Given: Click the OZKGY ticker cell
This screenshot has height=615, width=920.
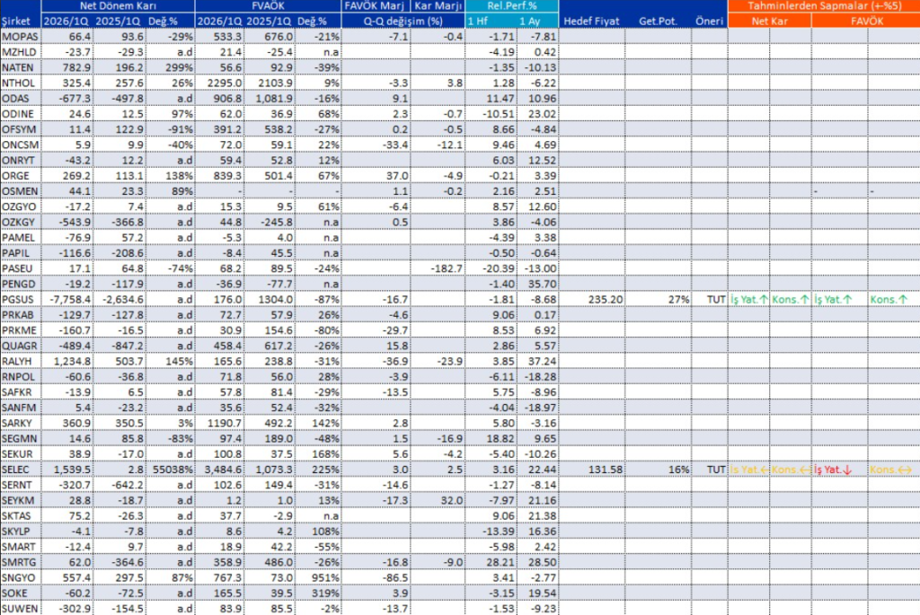Looking at the screenshot, I should pyautogui.click(x=20, y=222).
